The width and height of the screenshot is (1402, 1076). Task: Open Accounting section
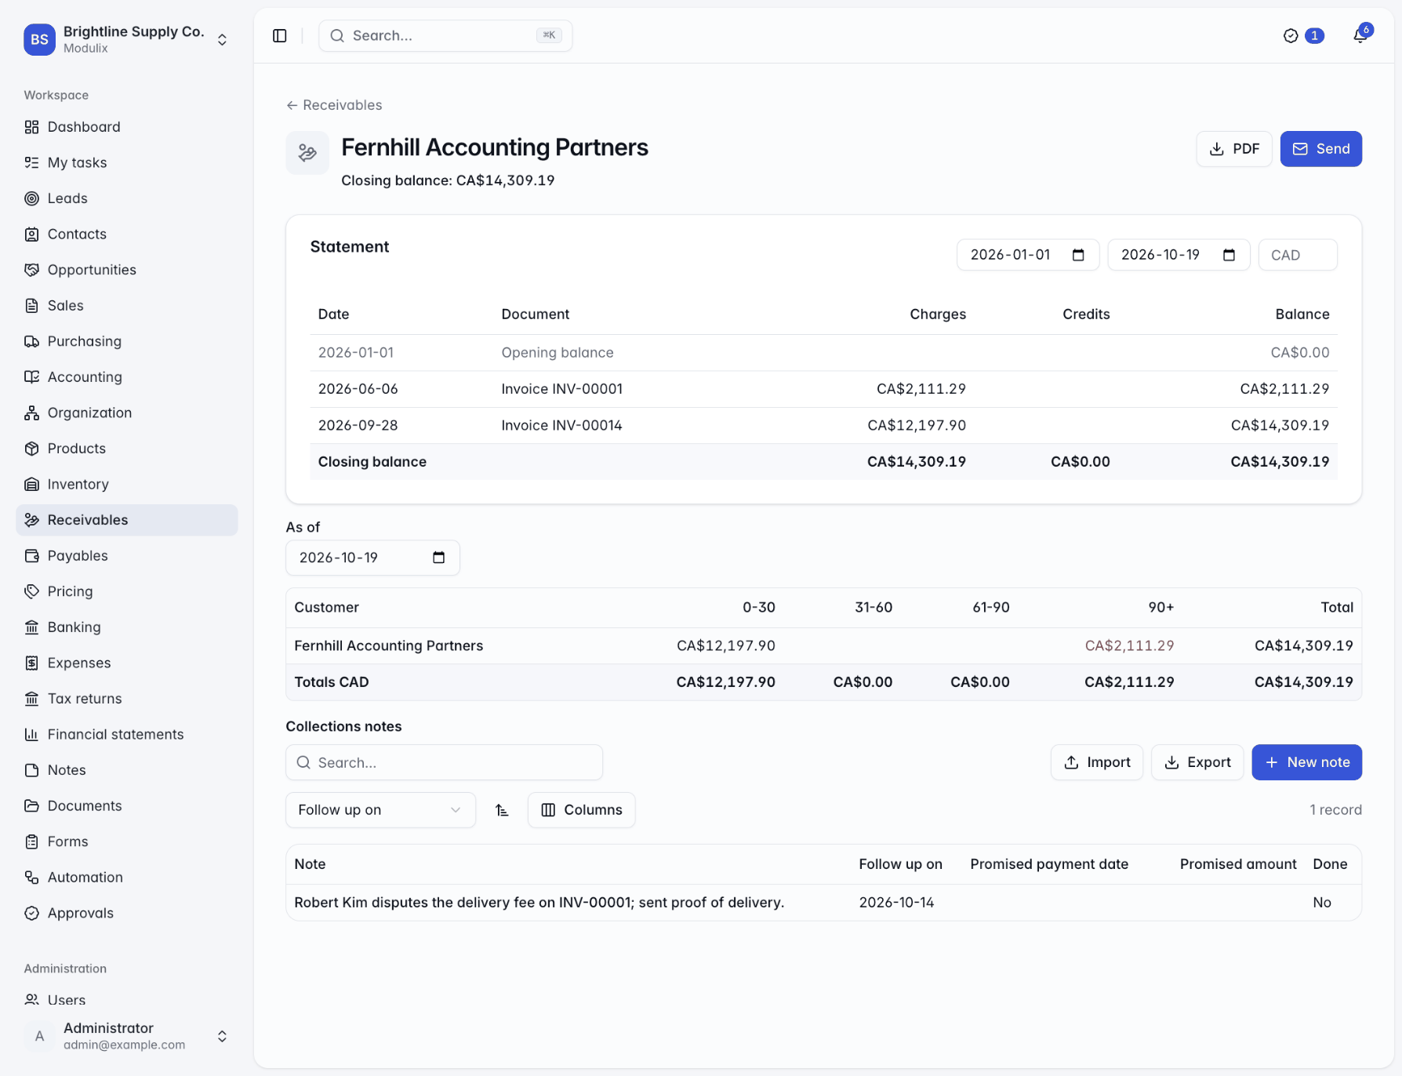[x=127, y=376]
